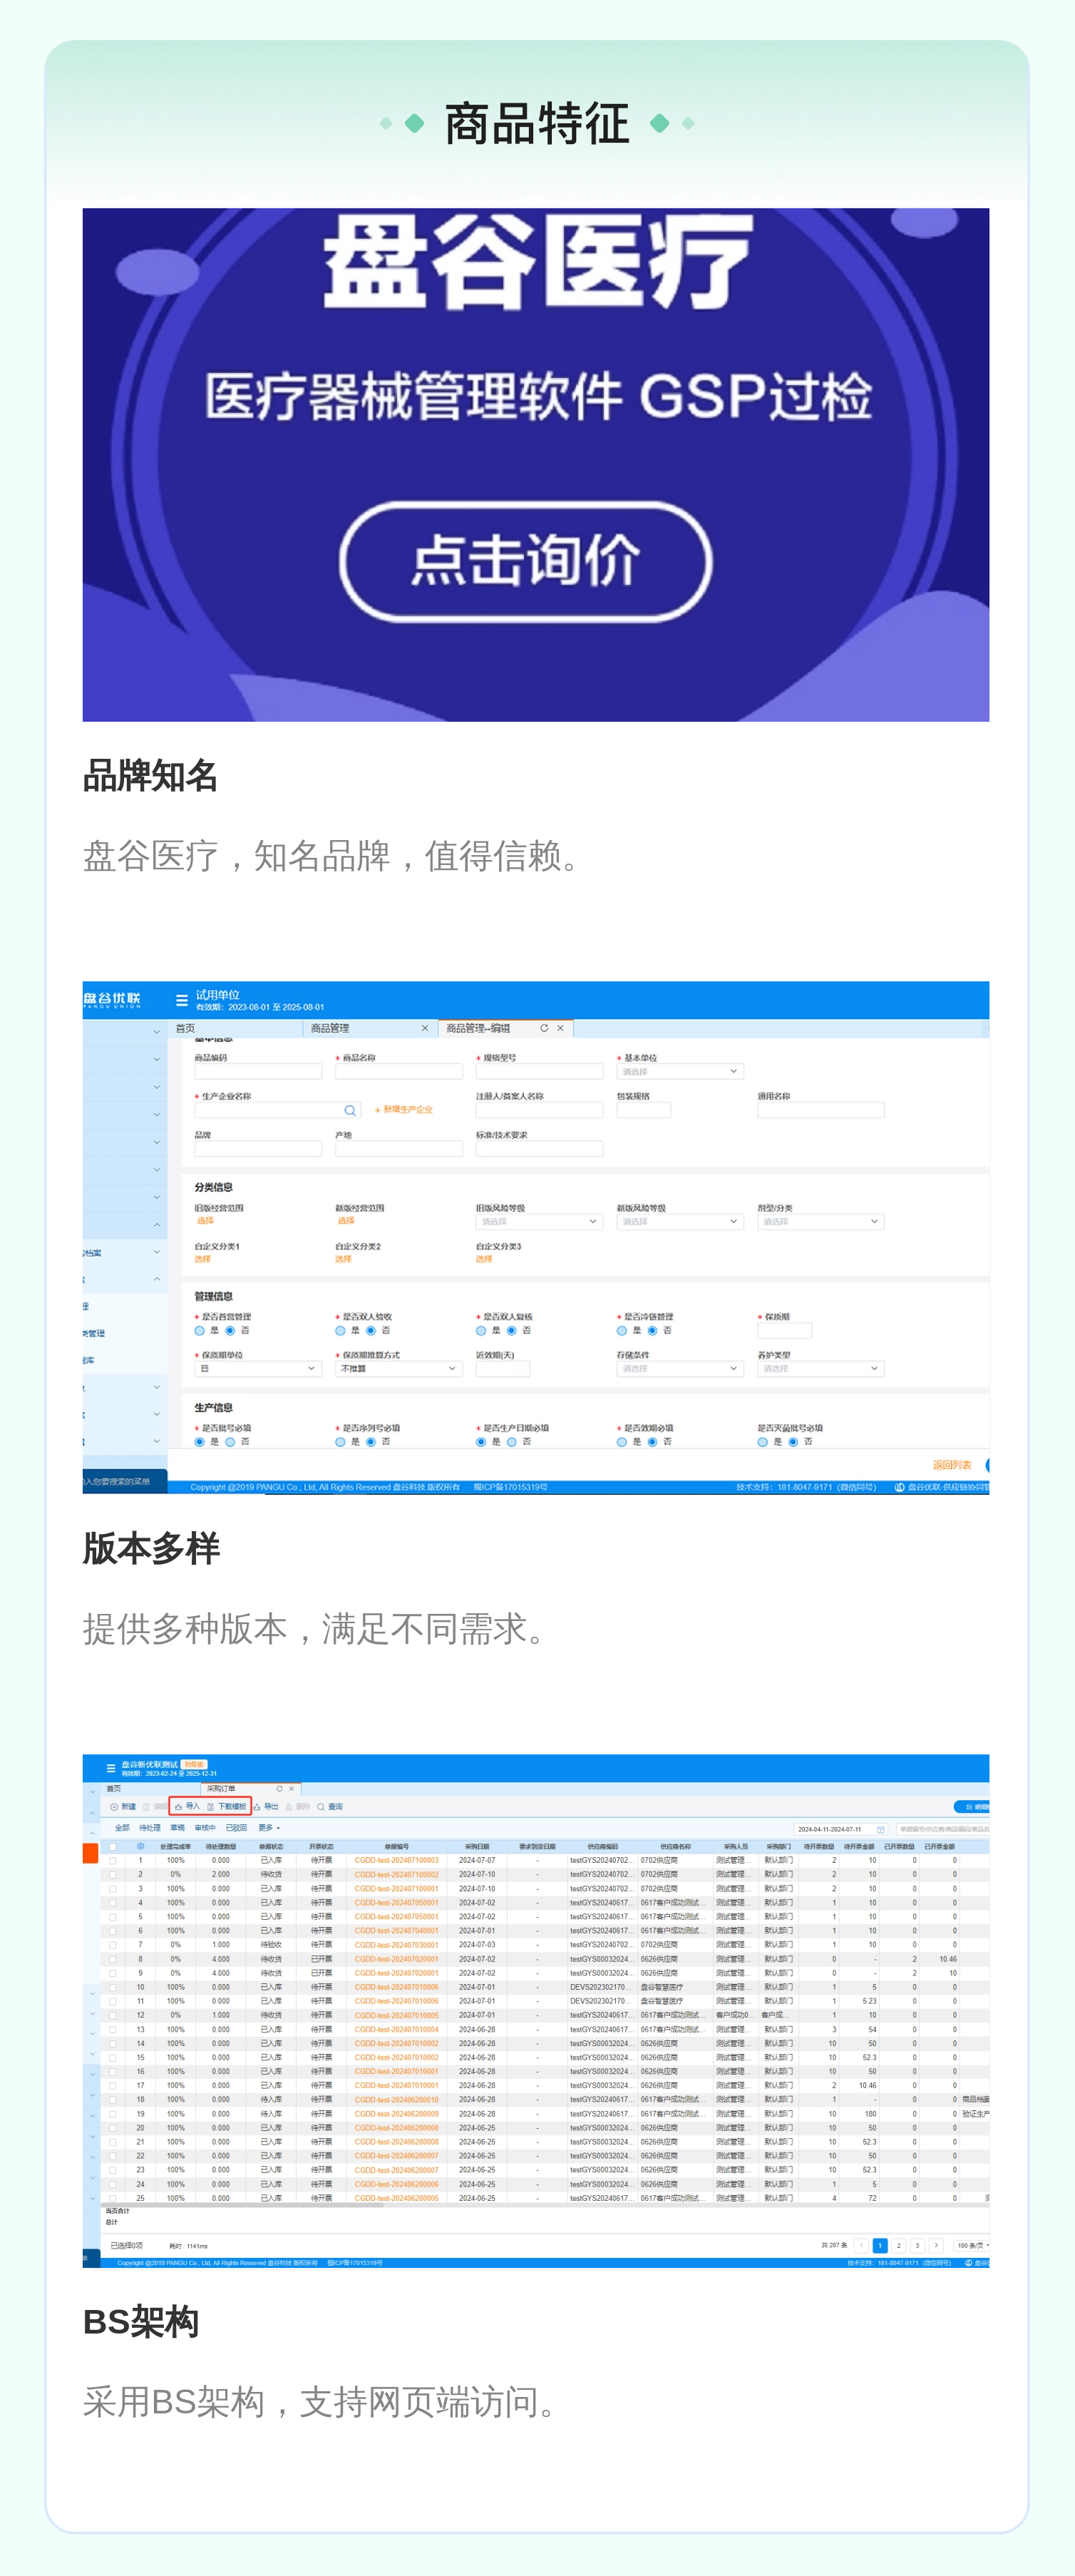Click 选择 under 新版经营范围
This screenshot has height=2576, width=1075.
(346, 1221)
